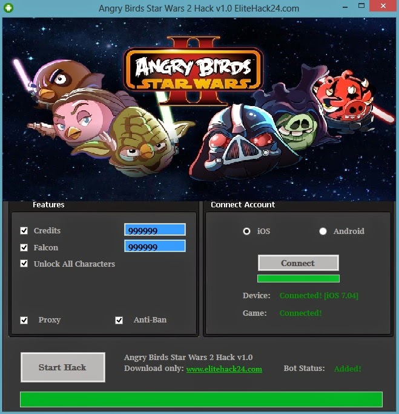The width and height of the screenshot is (399, 414).
Task: Disable the Anti-Ban checkbox
Action: [x=119, y=320]
